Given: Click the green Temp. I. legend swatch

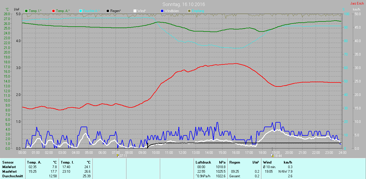Looking at the screenshot, I should coord(27,11).
